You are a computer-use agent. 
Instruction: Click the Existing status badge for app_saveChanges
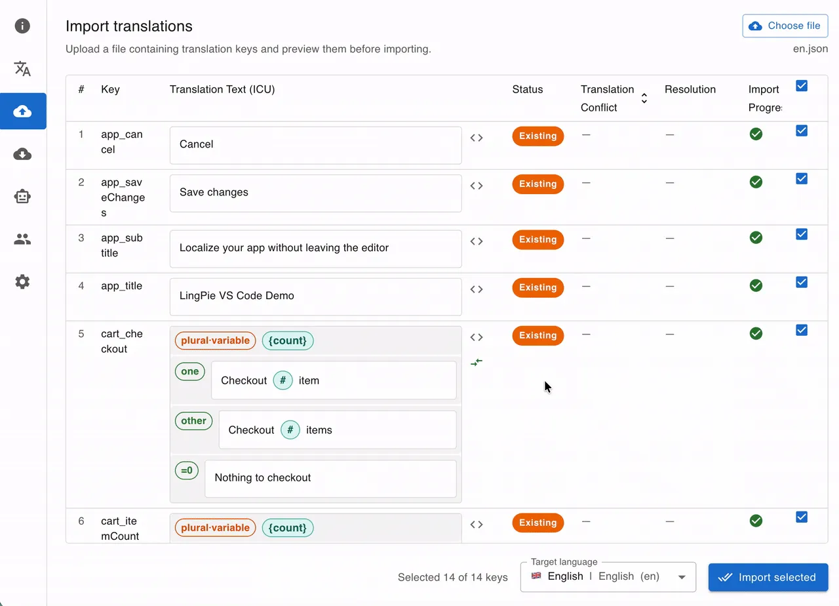[x=538, y=184]
